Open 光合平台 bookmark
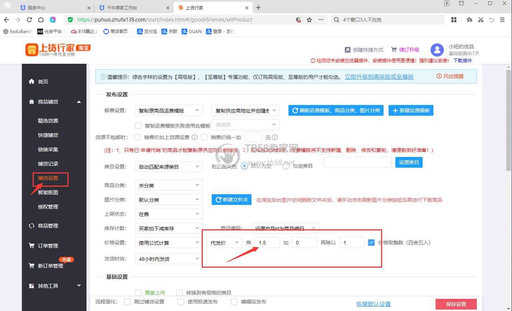Screen dimensions: 512x311 click(50, 32)
